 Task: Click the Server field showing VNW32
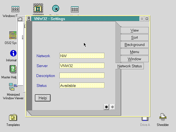pyautogui.click(x=82, y=66)
